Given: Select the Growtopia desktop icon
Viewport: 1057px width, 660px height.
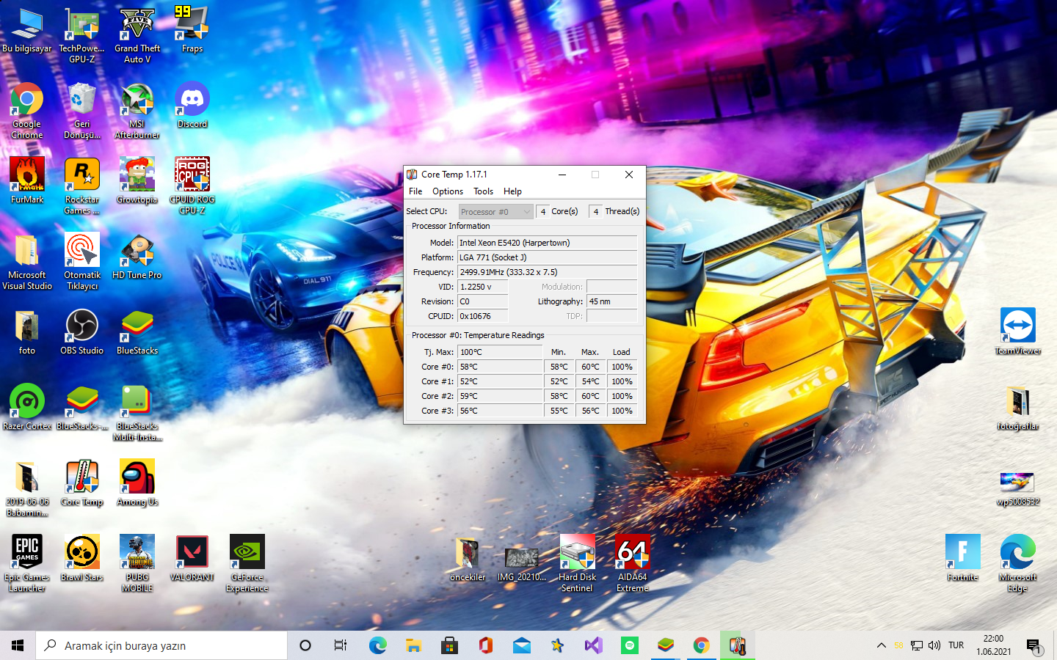Looking at the screenshot, I should [137, 181].
